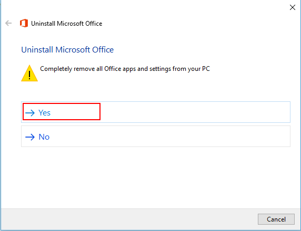
Task: Click the gray footer bar beside Cancel
Action: 128,219
